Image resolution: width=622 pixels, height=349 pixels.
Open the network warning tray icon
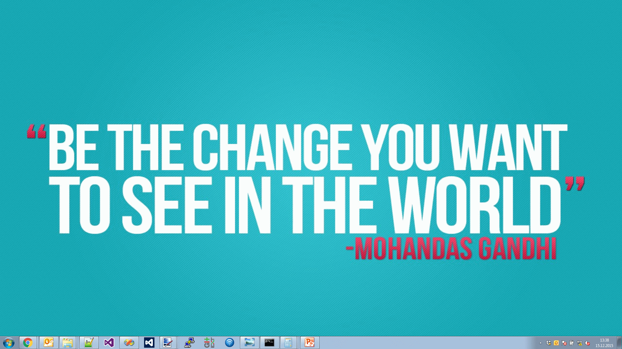click(x=580, y=343)
